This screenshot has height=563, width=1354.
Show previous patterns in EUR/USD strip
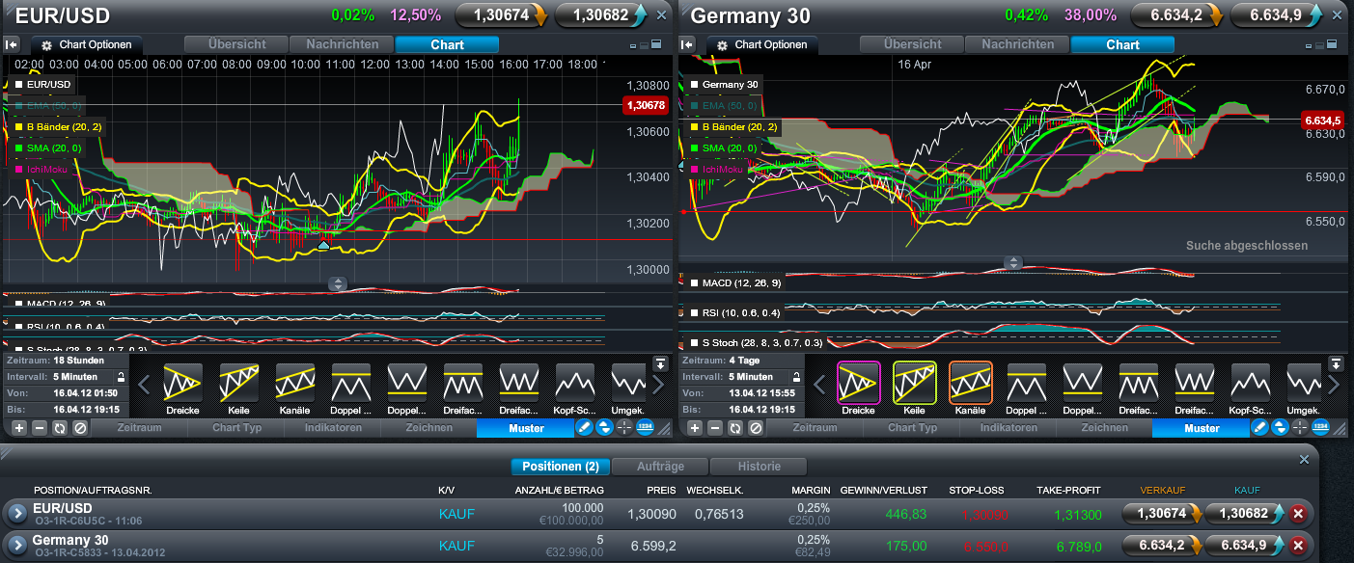pyautogui.click(x=145, y=385)
